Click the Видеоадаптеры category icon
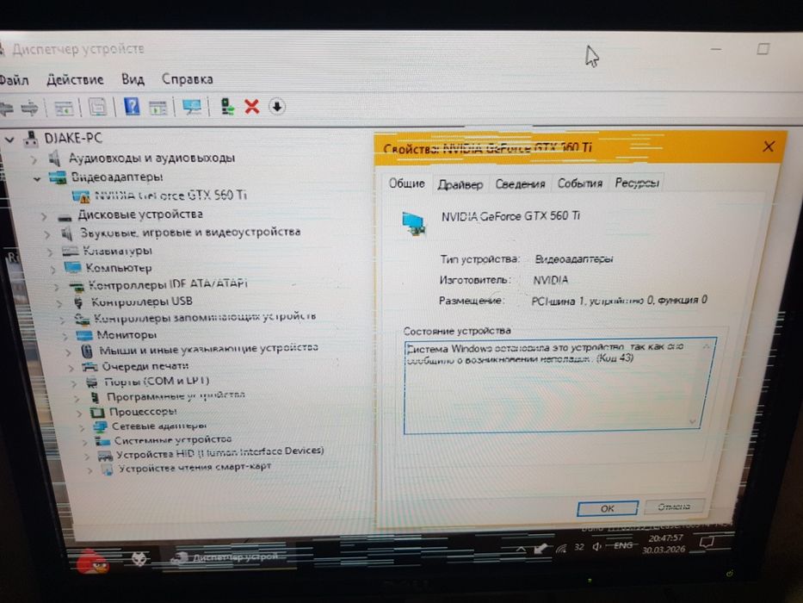The image size is (803, 603). pos(58,177)
